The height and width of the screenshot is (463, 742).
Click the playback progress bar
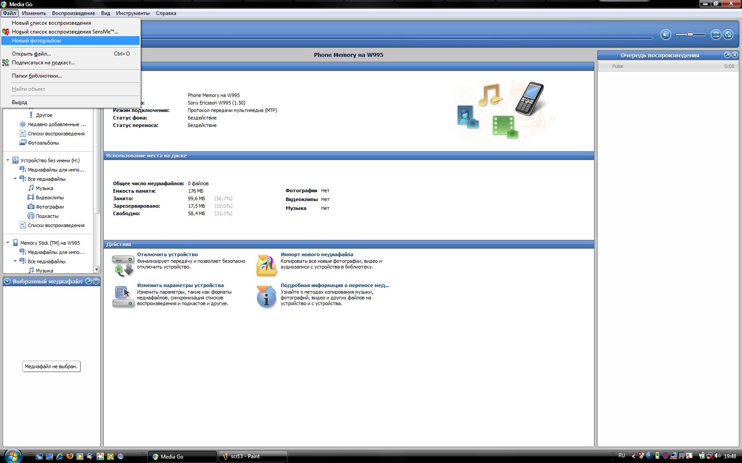[x=396, y=38]
